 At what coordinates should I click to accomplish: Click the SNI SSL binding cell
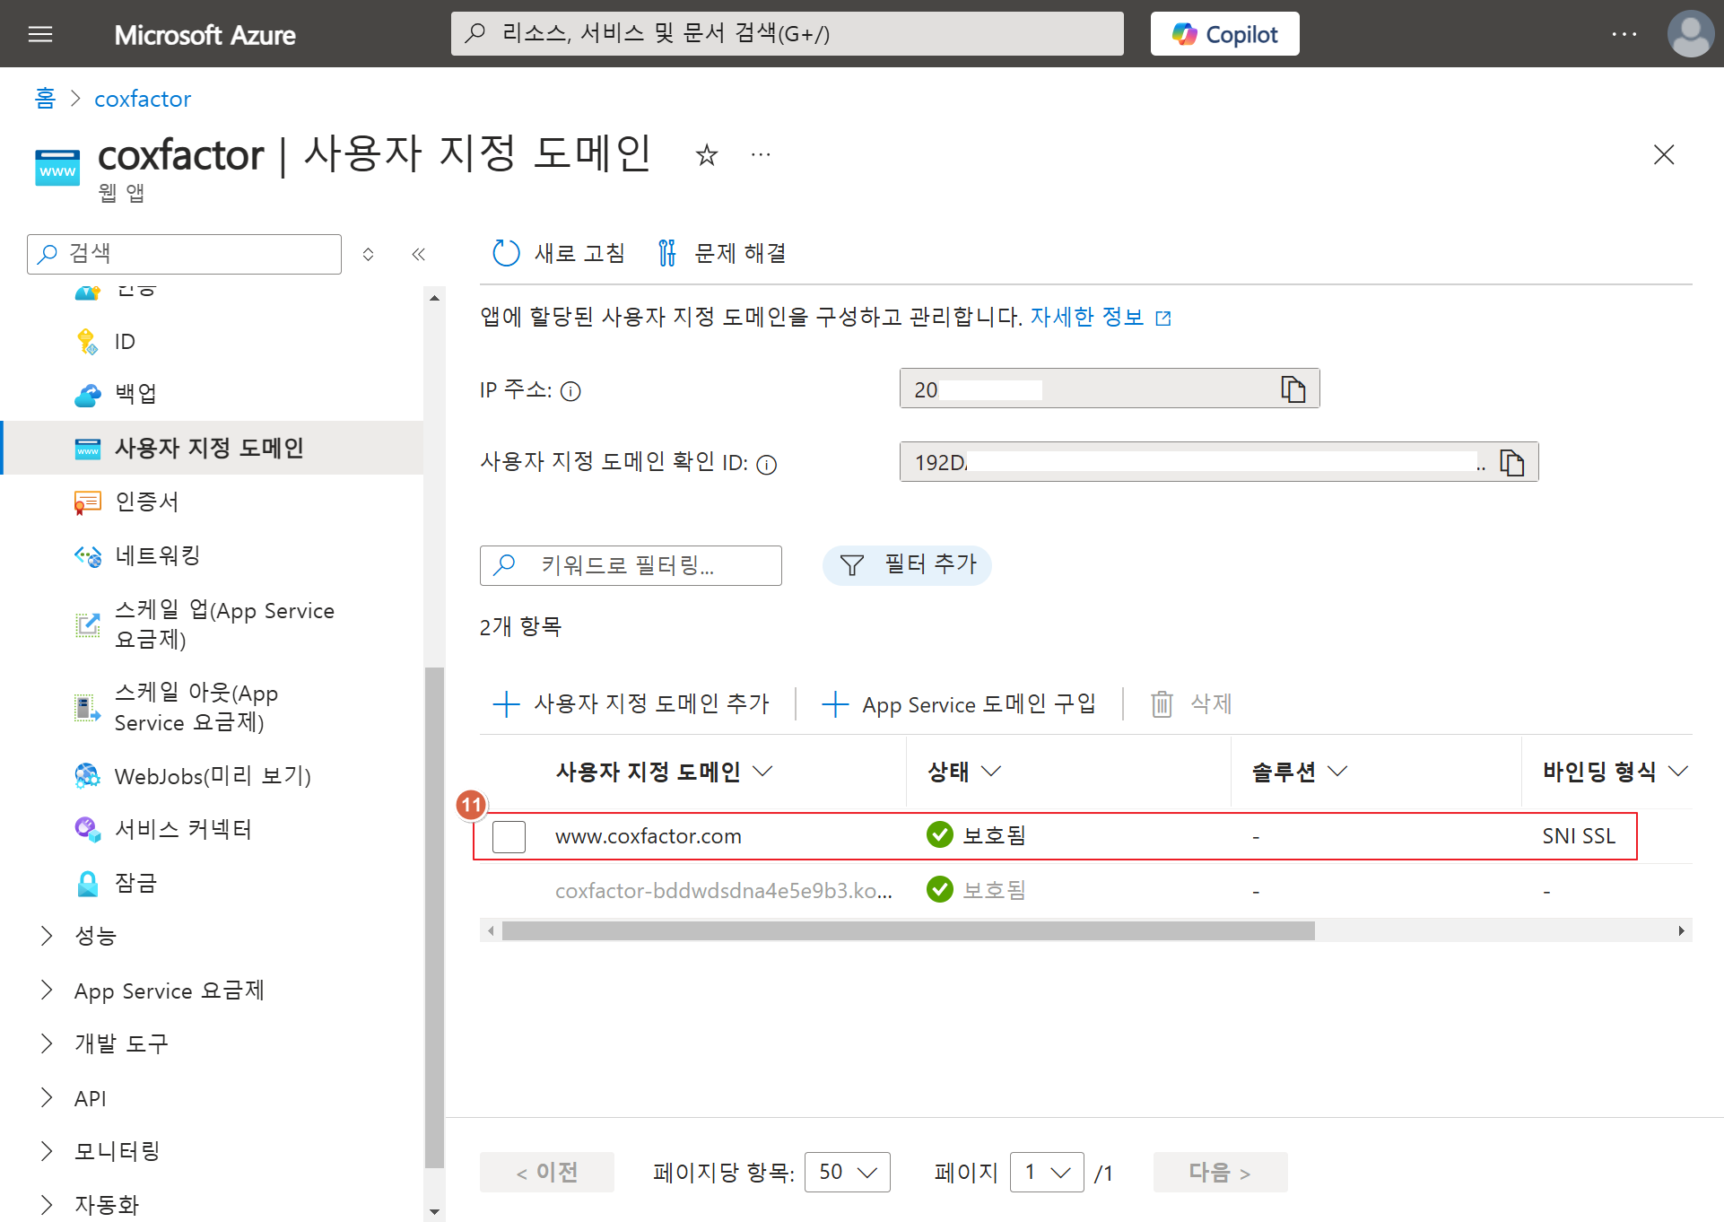(x=1579, y=836)
